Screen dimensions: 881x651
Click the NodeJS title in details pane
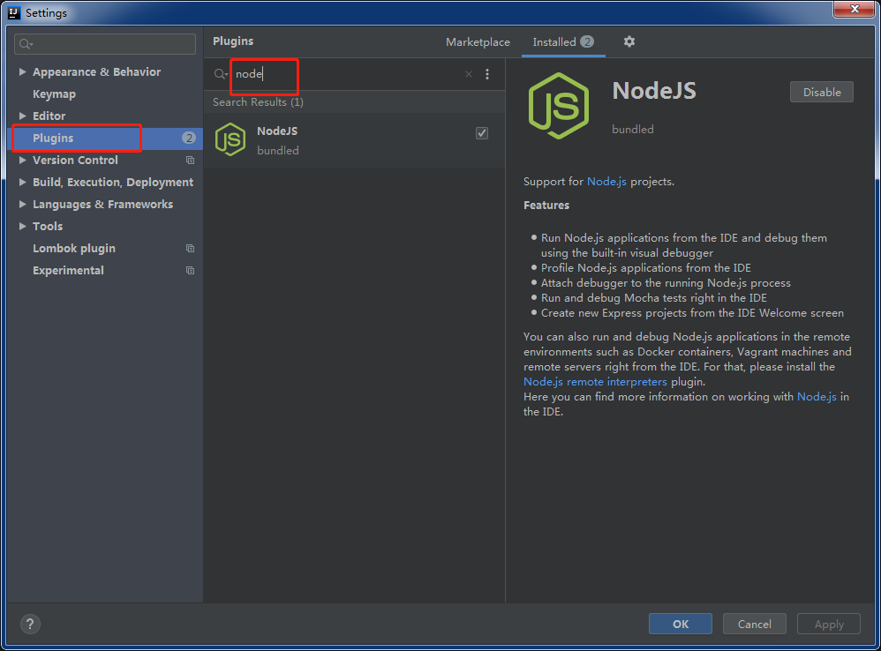click(654, 91)
